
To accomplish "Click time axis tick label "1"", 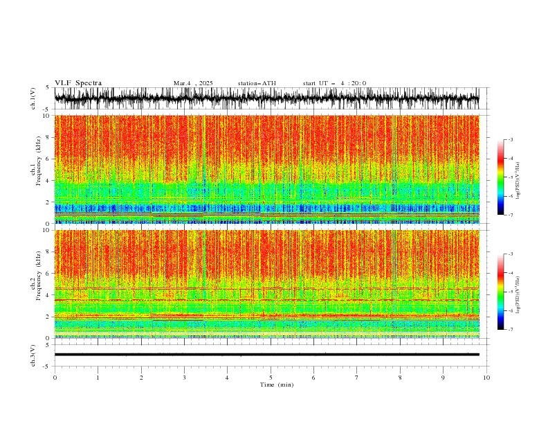I will click(98, 378).
